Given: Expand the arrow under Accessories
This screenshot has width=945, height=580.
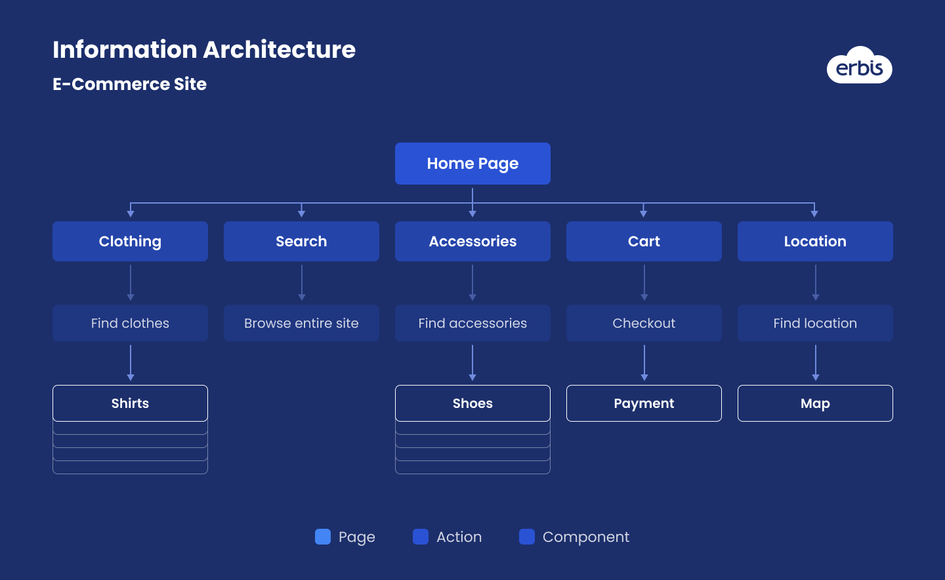Looking at the screenshot, I should point(472,282).
